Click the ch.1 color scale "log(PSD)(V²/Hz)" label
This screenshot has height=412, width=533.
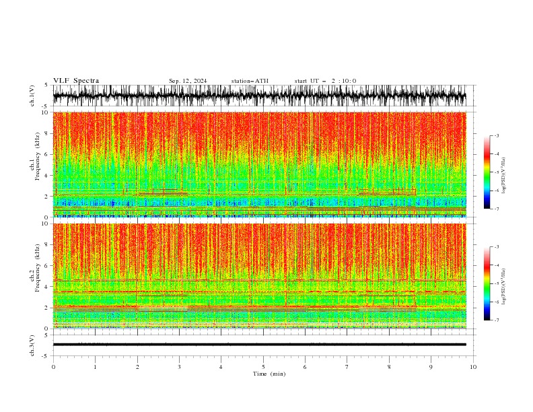503,176
